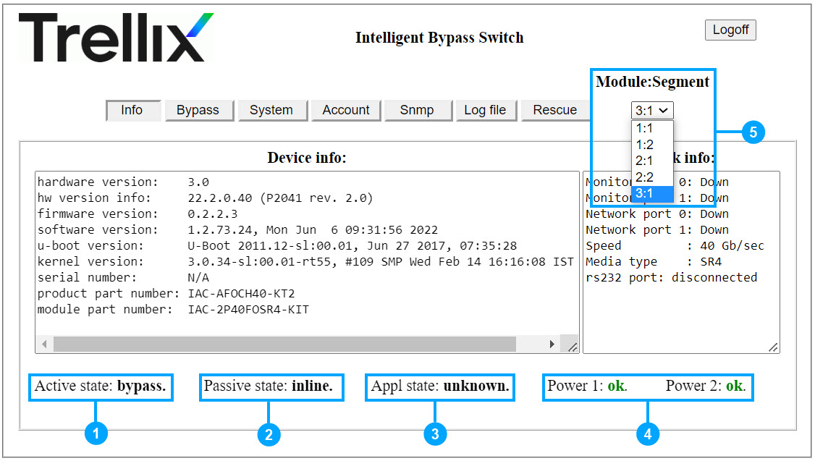Screen dimensions: 815x461
Task: Click the serial number N/A value
Action: tap(198, 277)
